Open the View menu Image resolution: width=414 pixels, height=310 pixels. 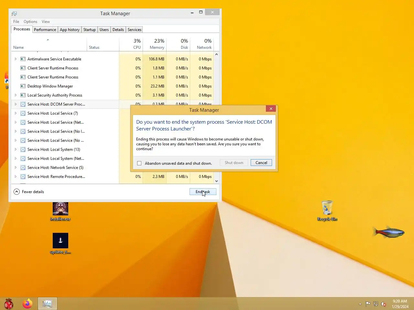tap(46, 22)
